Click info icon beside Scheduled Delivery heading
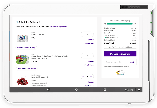This screenshot has width=157, height=108. click(x=40, y=22)
